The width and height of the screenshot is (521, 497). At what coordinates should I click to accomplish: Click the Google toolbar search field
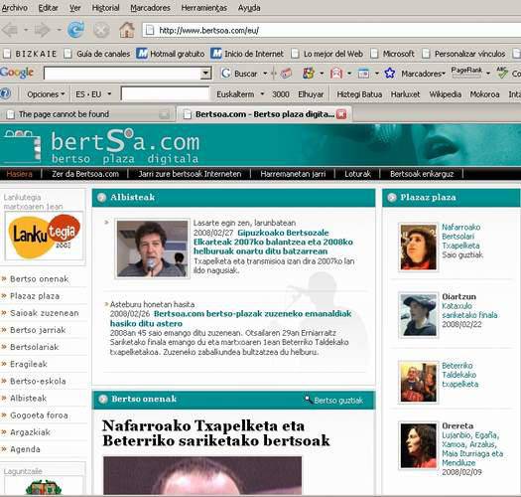[x=122, y=74]
